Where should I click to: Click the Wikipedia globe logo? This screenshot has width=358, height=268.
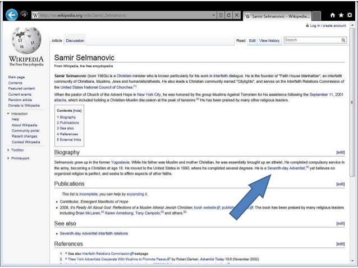[x=26, y=40]
